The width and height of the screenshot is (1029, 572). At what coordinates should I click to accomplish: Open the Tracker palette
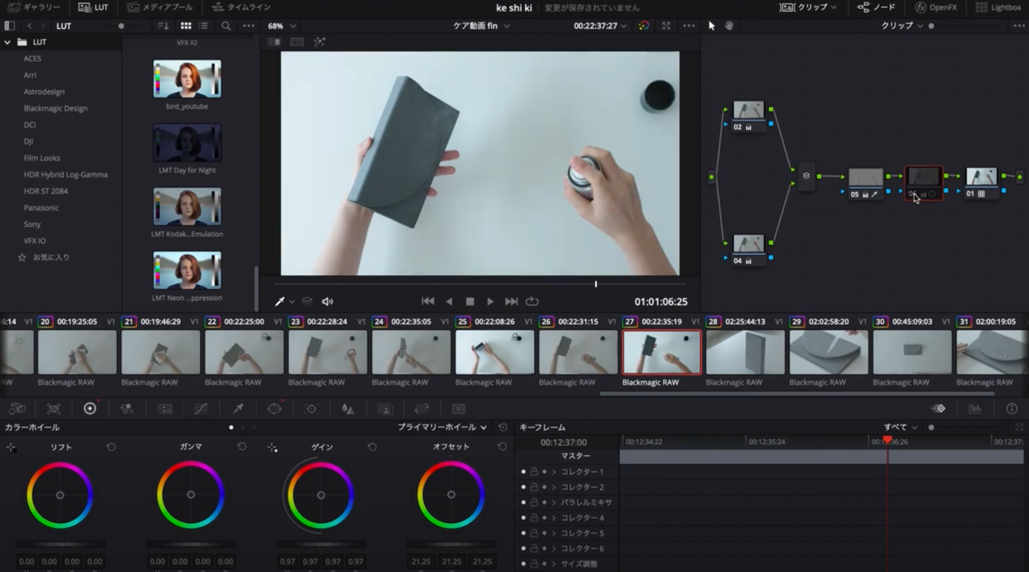coord(311,409)
